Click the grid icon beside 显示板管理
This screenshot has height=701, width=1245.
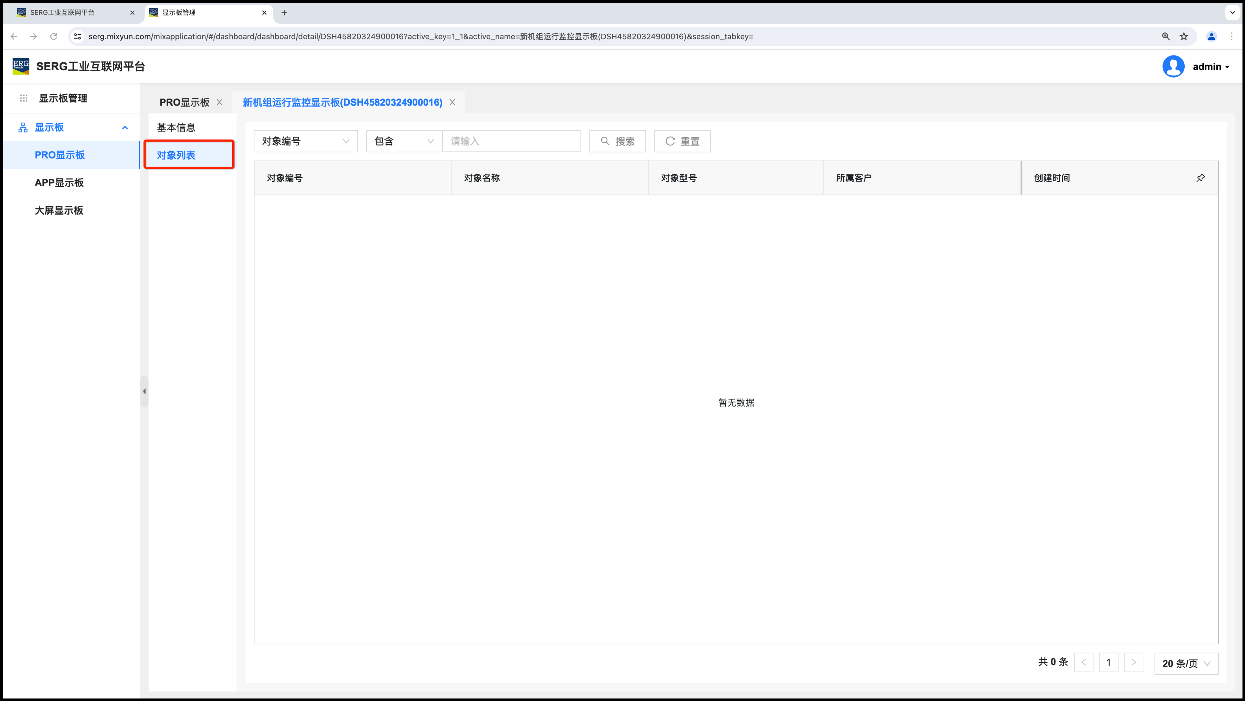pos(24,98)
